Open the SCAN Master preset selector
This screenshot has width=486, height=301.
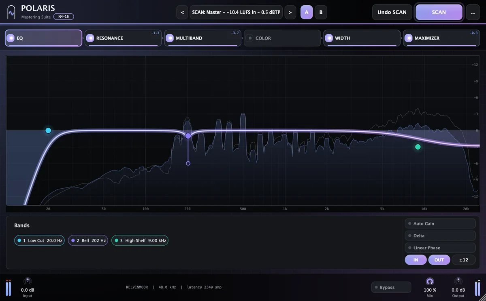pyautogui.click(x=236, y=12)
